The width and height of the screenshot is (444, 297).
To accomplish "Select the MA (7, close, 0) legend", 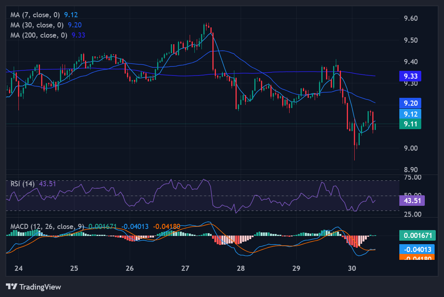I will point(36,15).
